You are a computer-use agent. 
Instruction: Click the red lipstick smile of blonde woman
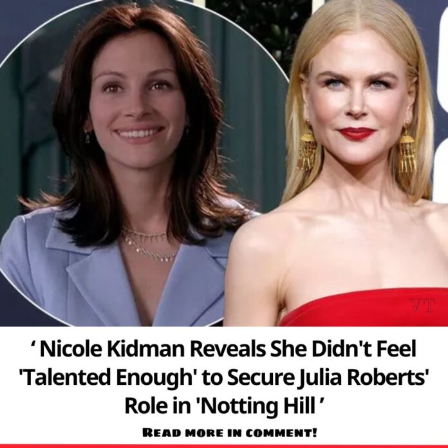(356, 133)
